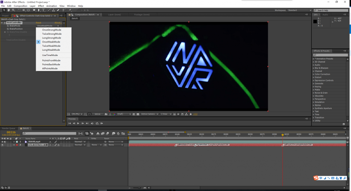This screenshot has height=191, width=351.
Task: Select the Clone Stamp tool
Action: 53,10
